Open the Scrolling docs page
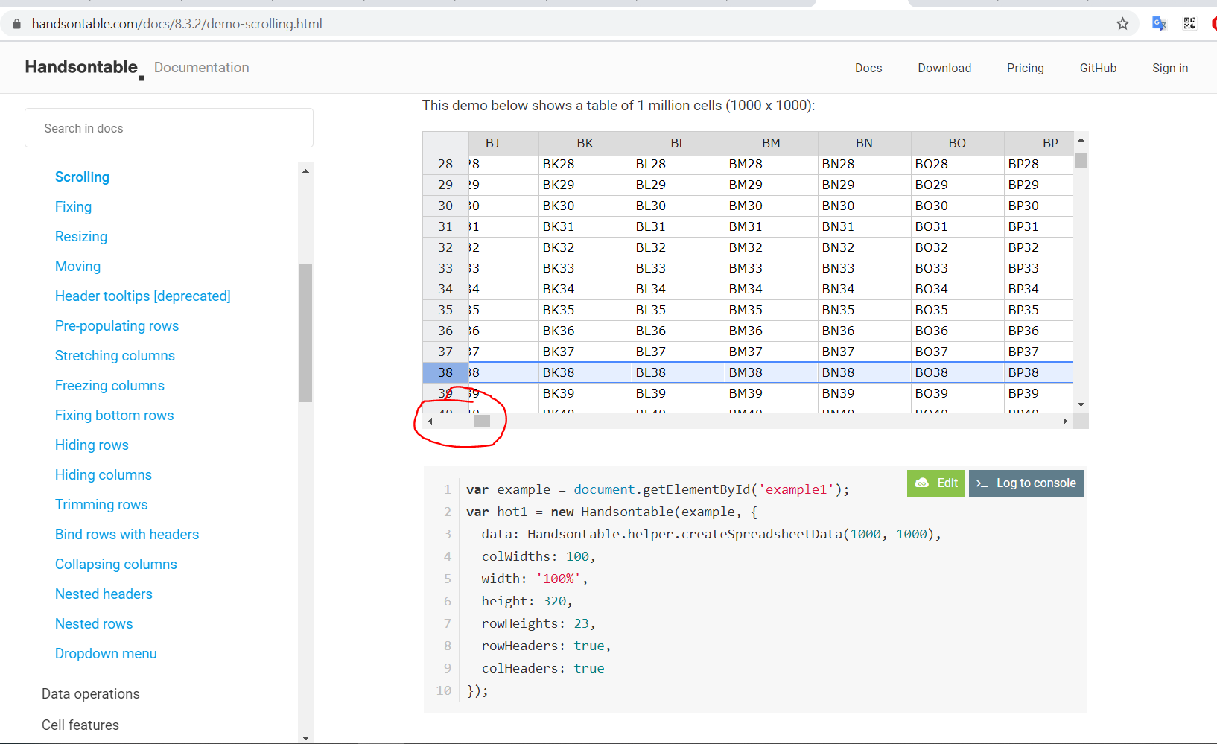Screen dimensions: 1217x744 [x=82, y=177]
